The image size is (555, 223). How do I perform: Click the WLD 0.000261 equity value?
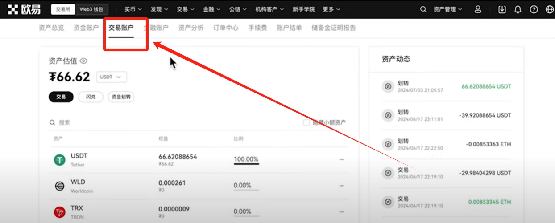[x=172, y=183]
